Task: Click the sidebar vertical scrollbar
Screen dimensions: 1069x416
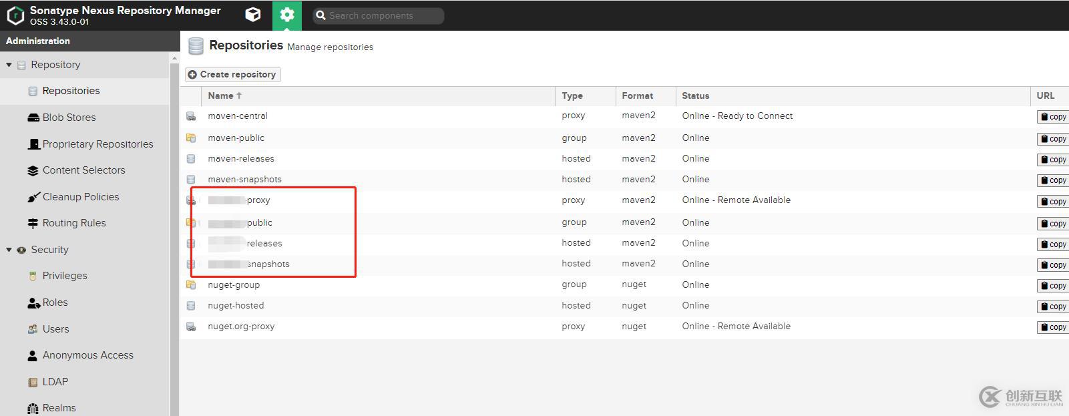Action: 175,234
